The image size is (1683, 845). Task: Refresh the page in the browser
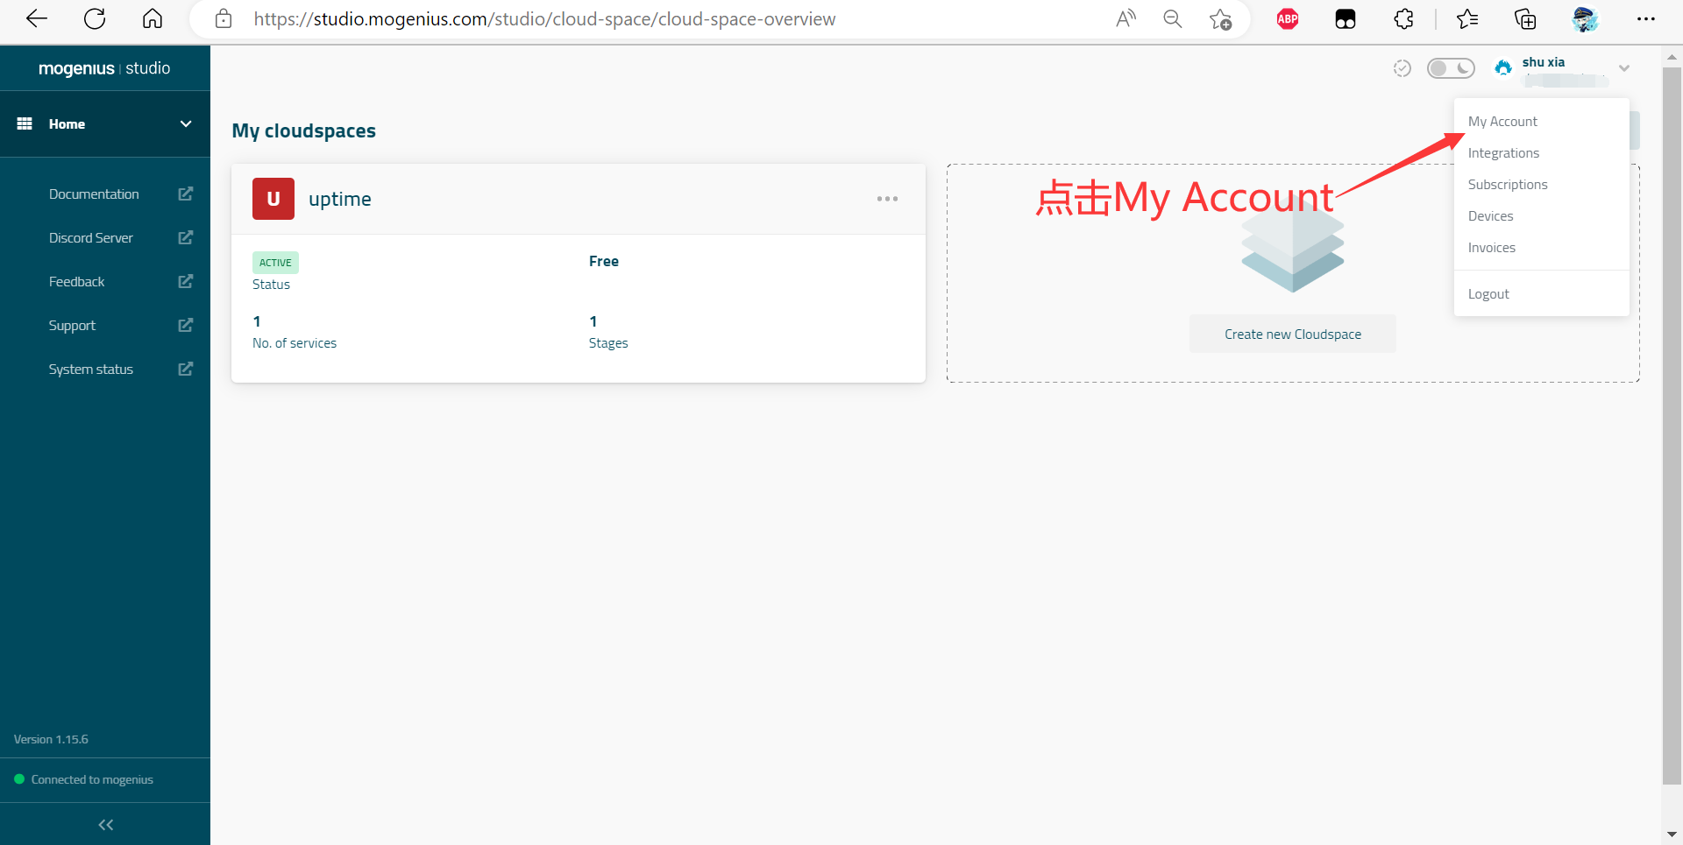[x=95, y=19]
